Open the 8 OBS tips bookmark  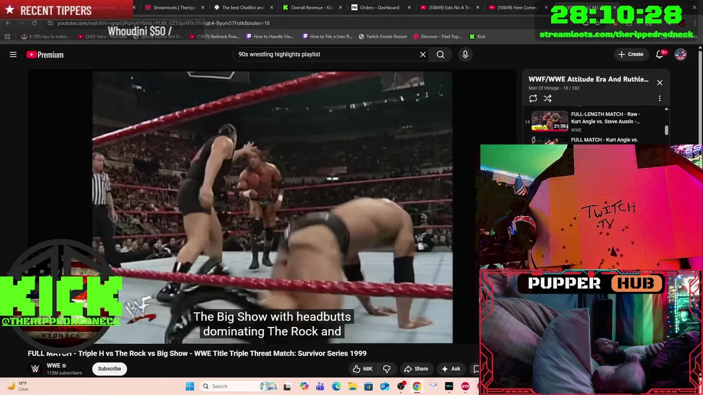46,36
